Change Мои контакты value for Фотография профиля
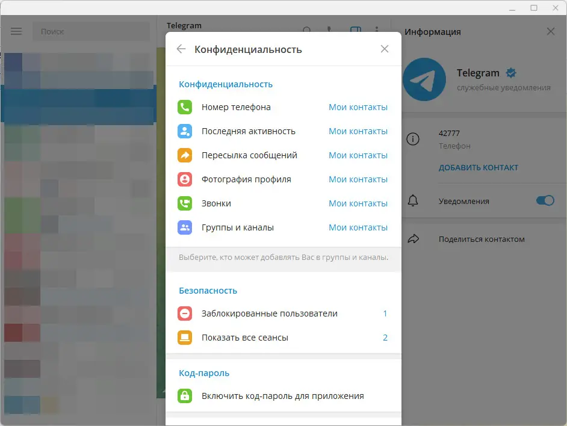The width and height of the screenshot is (567, 426). click(358, 179)
